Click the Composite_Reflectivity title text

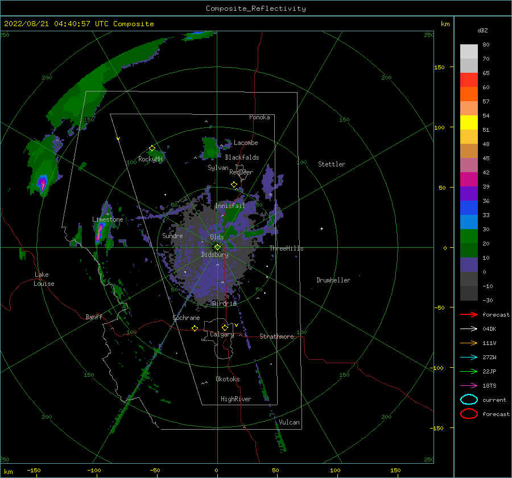pos(256,9)
